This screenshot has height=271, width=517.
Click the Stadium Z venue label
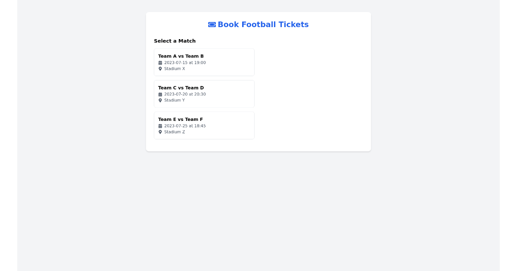coord(174,132)
